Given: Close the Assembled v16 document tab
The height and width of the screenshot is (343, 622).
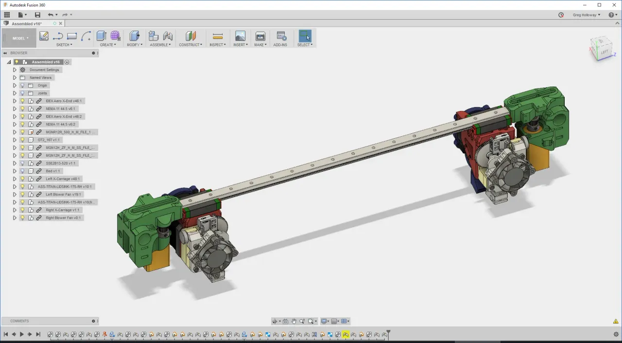Looking at the screenshot, I should [x=61, y=23].
